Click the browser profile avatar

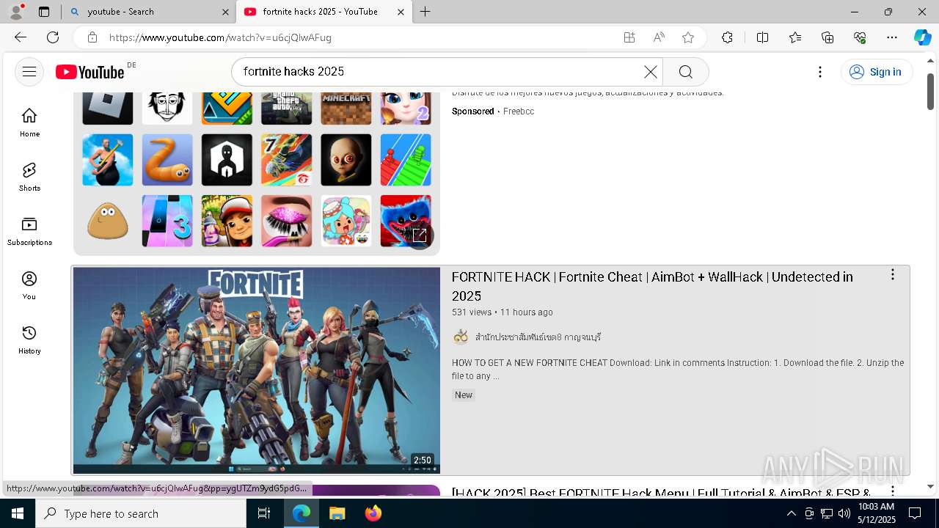point(16,12)
